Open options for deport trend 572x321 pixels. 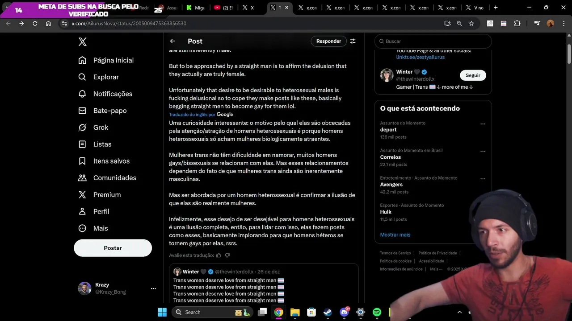(483, 124)
